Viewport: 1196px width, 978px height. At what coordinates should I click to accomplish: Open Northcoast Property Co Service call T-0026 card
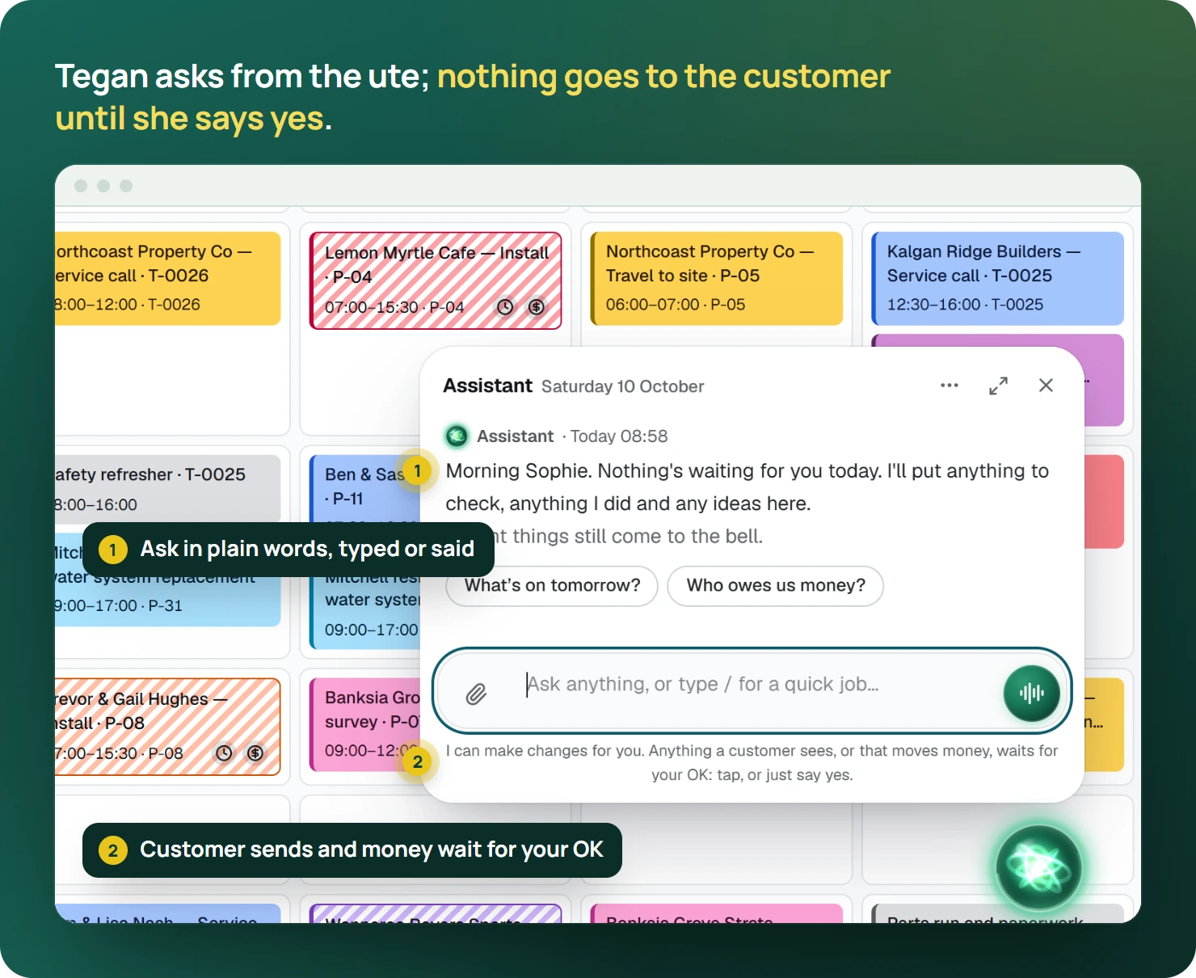coord(167,279)
